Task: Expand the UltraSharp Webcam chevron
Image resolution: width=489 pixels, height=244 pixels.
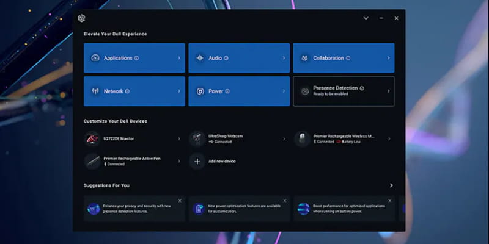Action: click(x=284, y=139)
